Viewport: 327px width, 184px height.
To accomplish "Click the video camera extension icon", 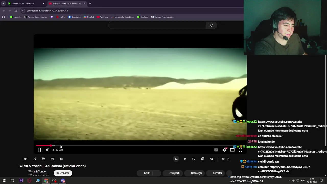I will click(26, 159).
